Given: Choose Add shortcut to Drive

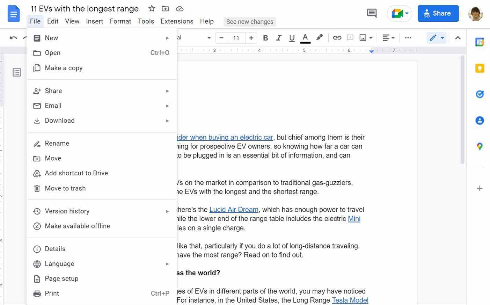Looking at the screenshot, I should (102, 173).
